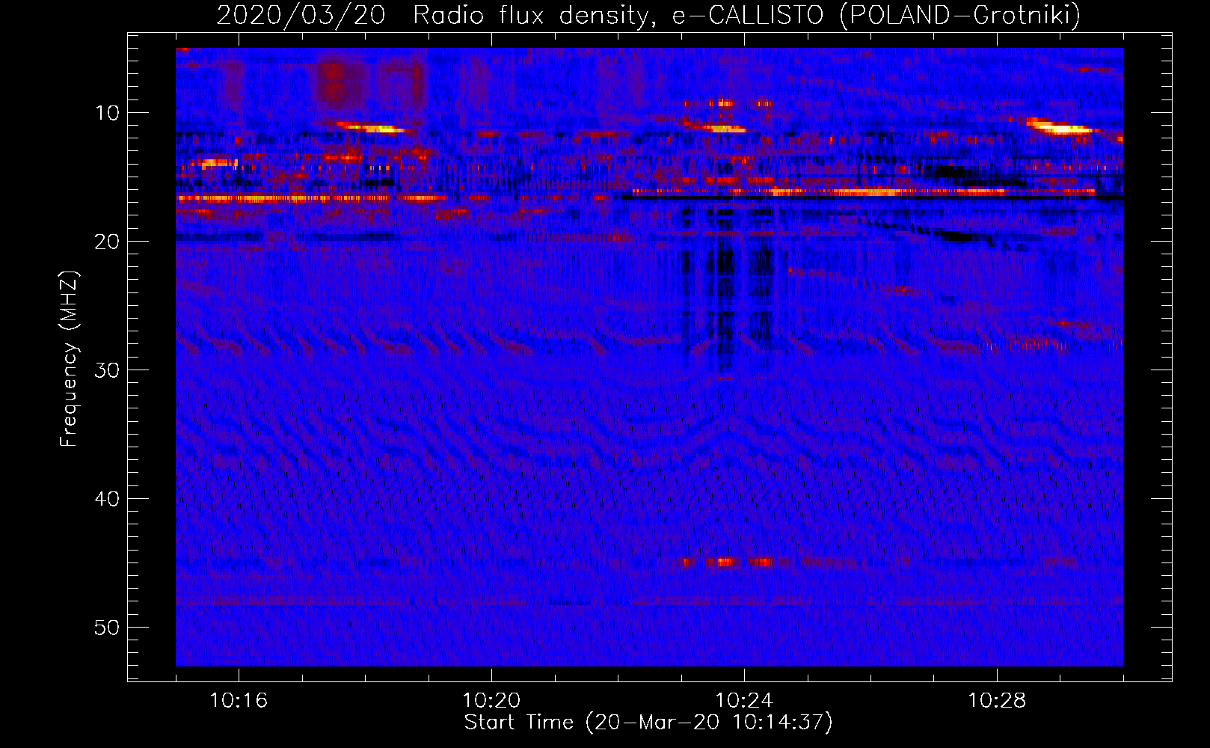Click the '10:28' time tick label
Screen dimensions: 1210x748
pyautogui.click(x=997, y=701)
